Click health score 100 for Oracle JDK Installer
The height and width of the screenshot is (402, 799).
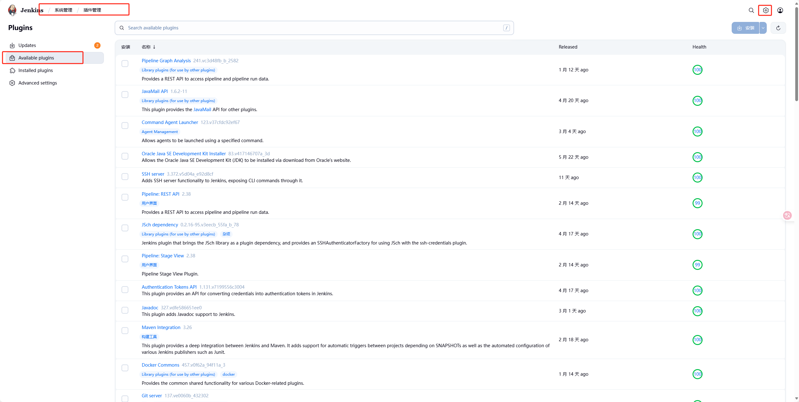coord(697,157)
